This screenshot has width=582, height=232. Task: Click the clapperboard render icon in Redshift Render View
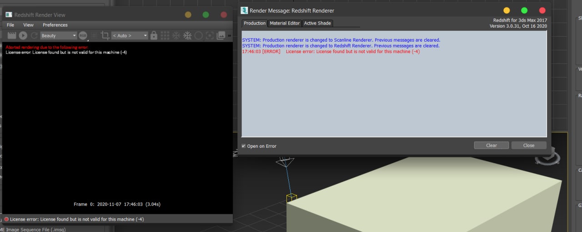pyautogui.click(x=12, y=35)
